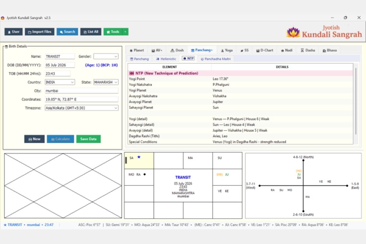Click the Calculate button

(60, 139)
